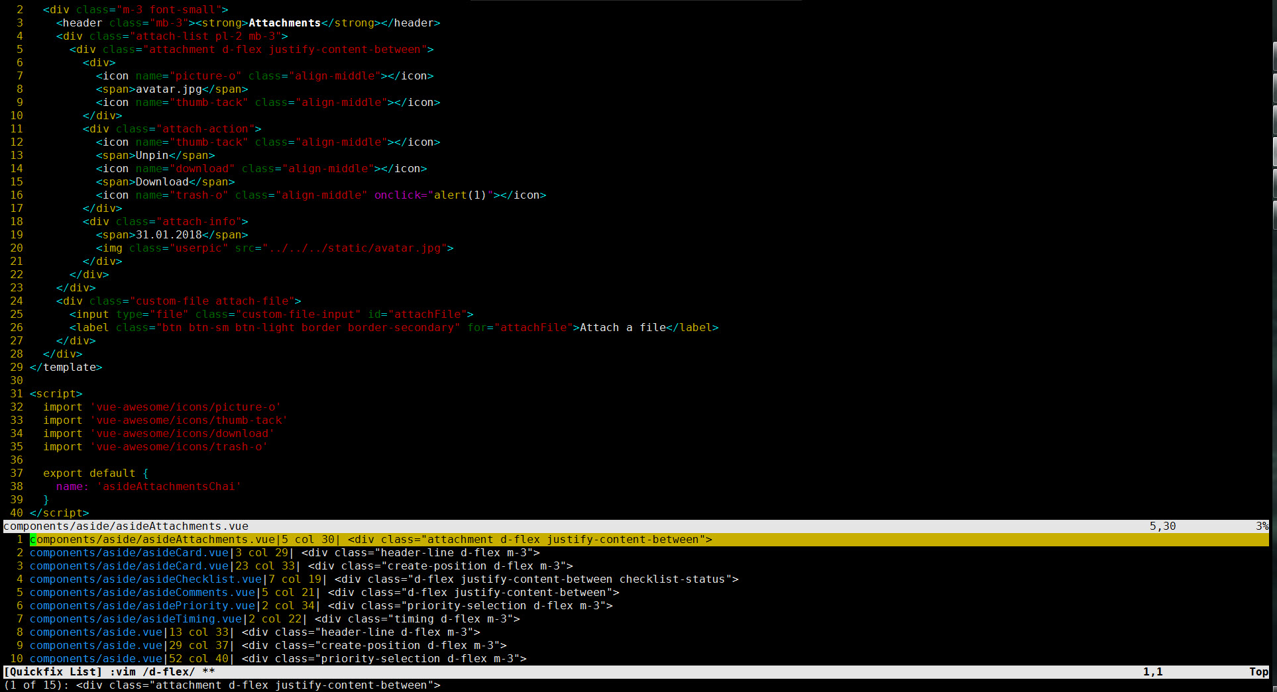1277x692 pixels.
Task: Click the "Attach a file" label text
Action: pyautogui.click(x=623, y=328)
